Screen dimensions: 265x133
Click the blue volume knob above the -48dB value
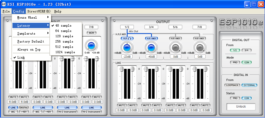coord(151,48)
